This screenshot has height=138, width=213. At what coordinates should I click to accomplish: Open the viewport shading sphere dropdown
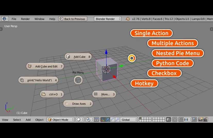[80, 120]
